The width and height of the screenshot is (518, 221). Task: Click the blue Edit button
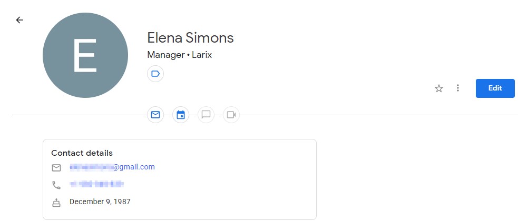point(495,88)
